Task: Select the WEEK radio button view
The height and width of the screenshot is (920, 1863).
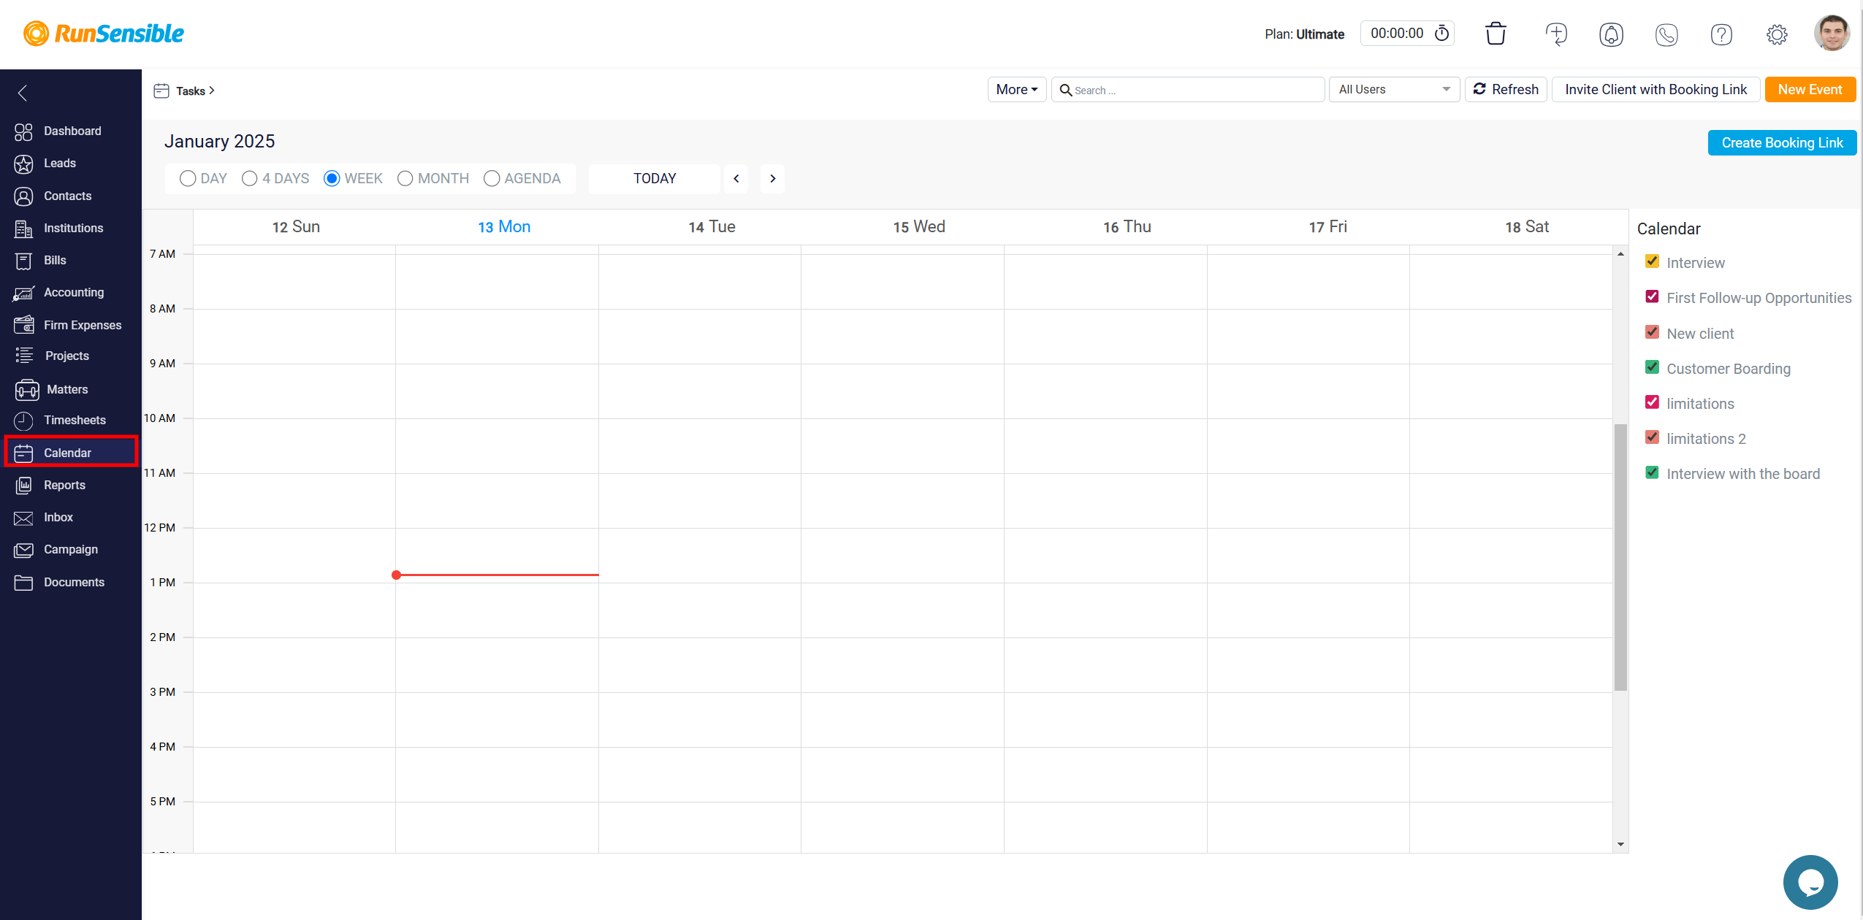Action: tap(332, 178)
